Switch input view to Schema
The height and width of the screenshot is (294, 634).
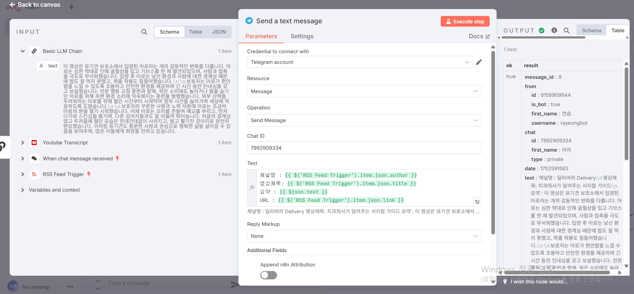[x=169, y=32]
